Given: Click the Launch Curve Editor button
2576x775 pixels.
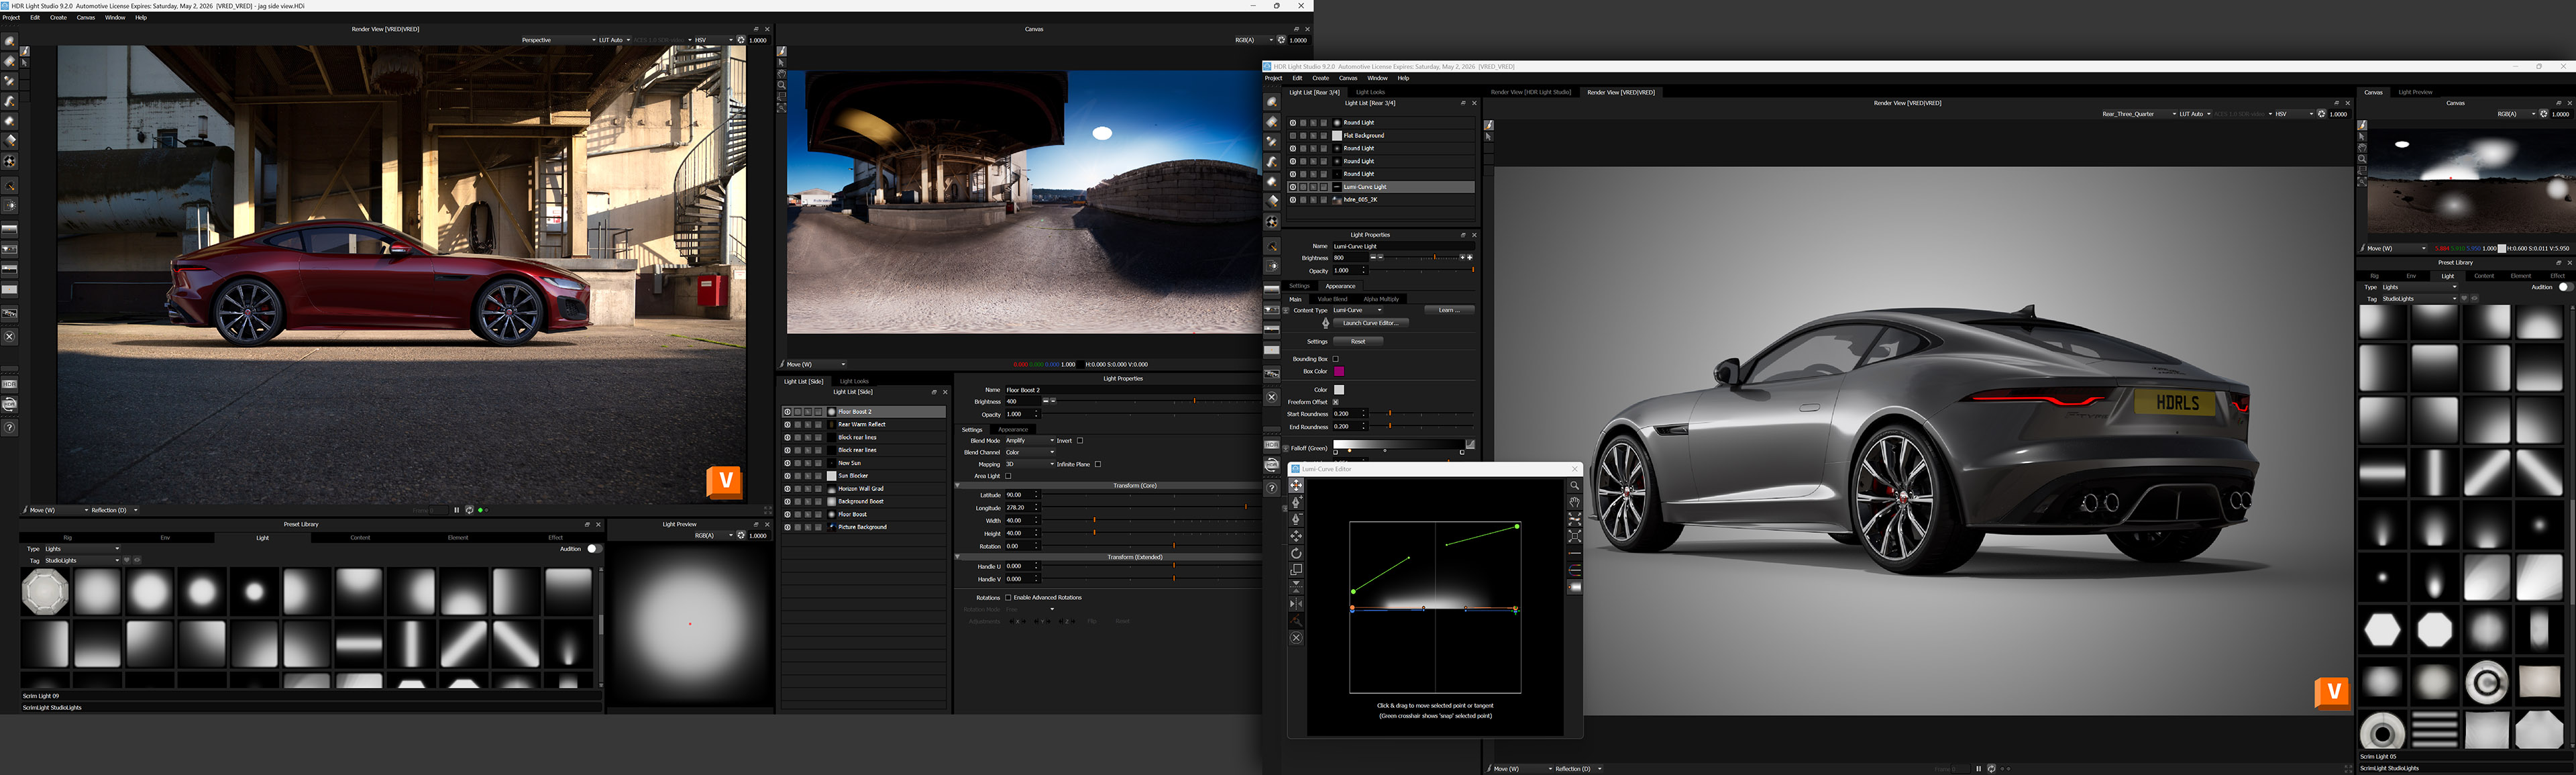Looking at the screenshot, I should (1370, 323).
